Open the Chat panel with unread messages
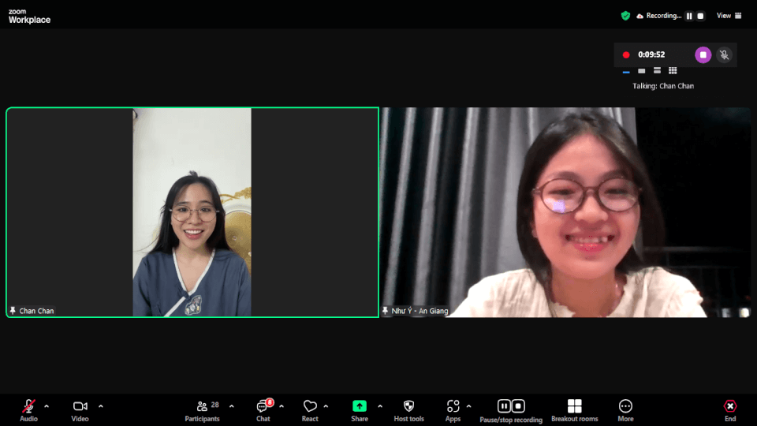Screen dimensions: 757x426 263,410
